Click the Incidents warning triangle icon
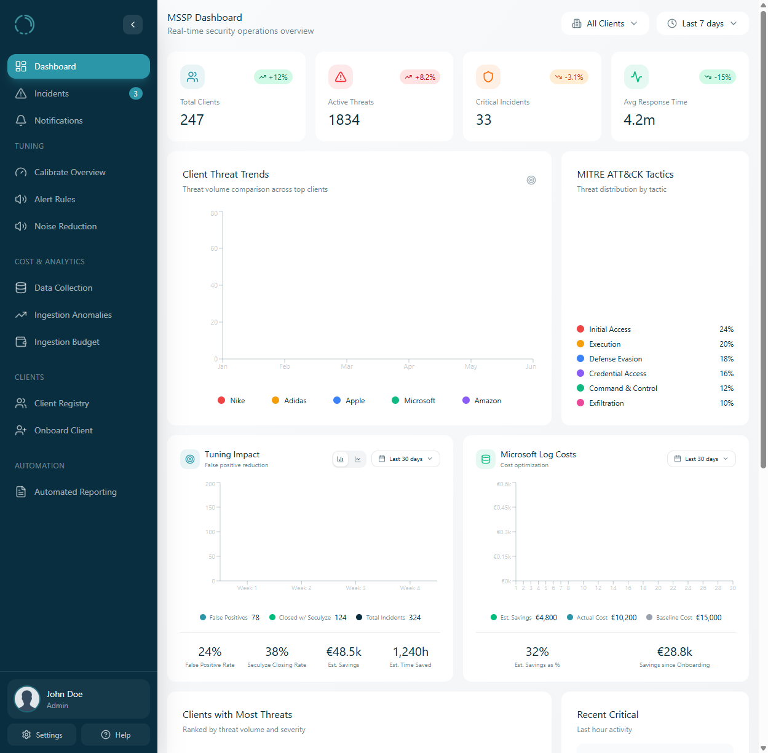This screenshot has width=768, height=753. (21, 93)
